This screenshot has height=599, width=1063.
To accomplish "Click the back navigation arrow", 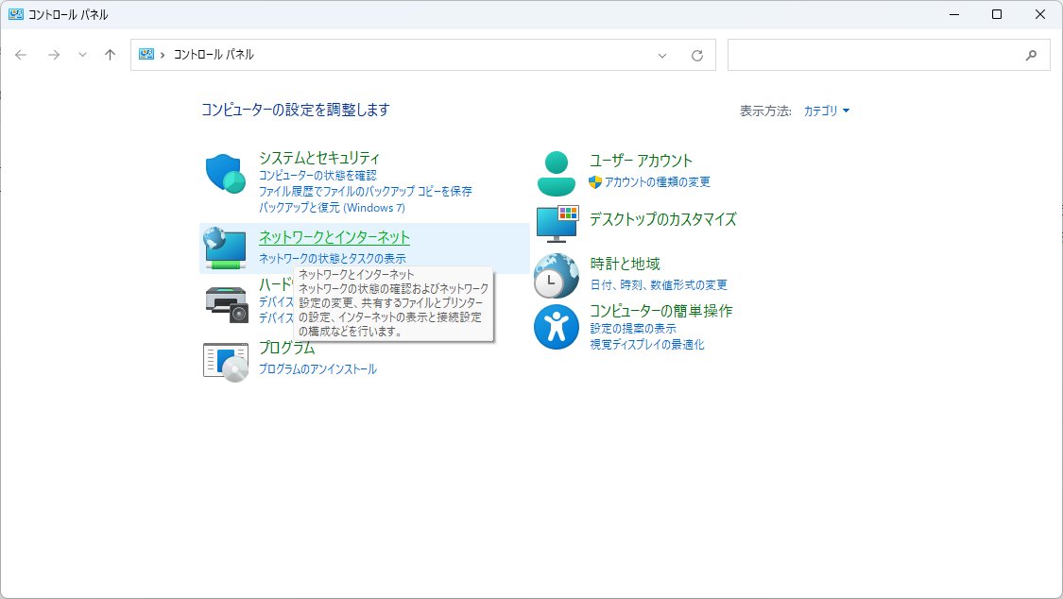I will (21, 55).
